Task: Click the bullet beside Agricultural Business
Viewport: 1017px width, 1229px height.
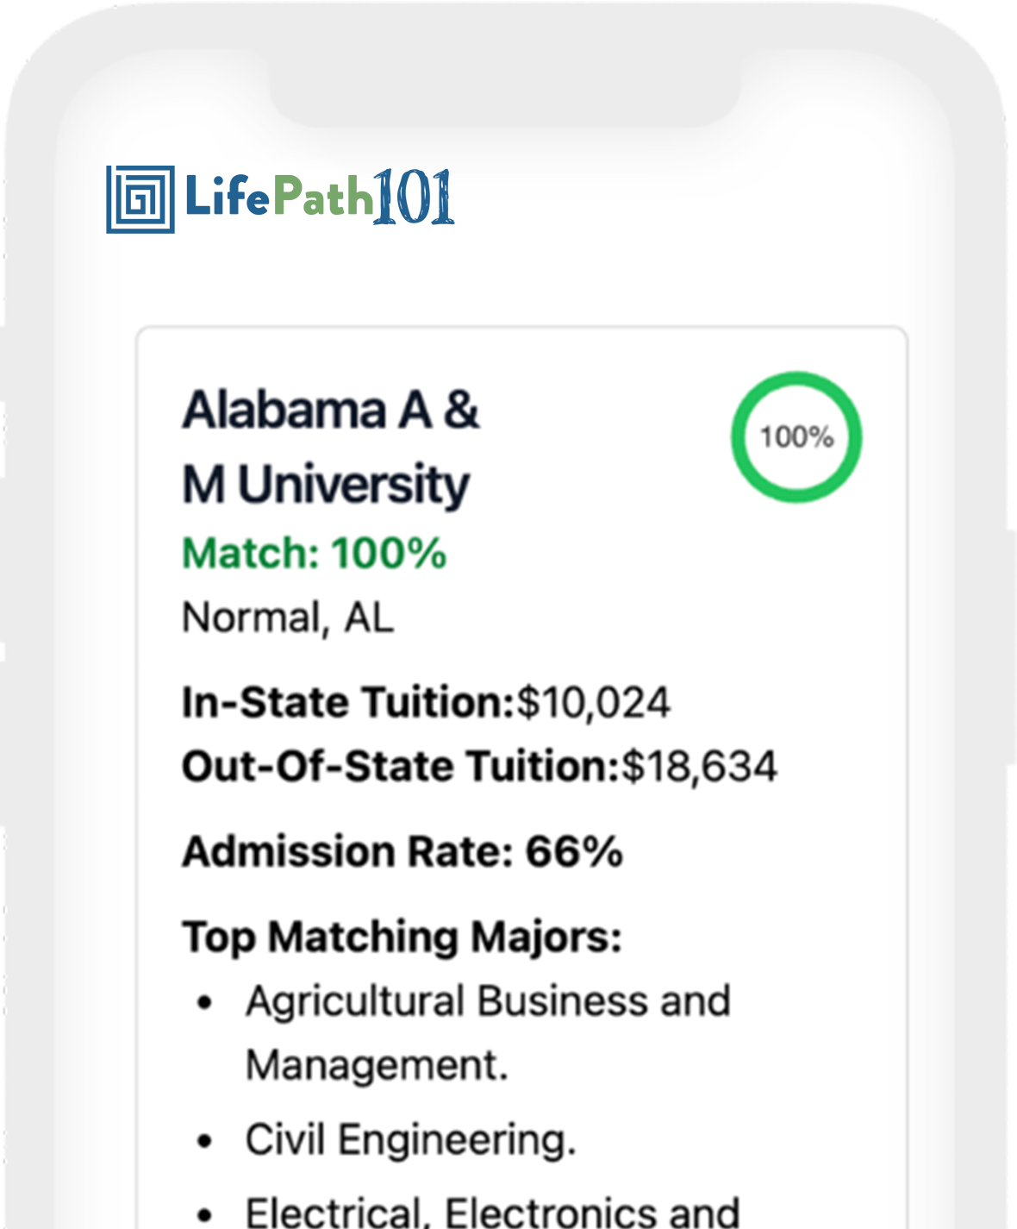Action: click(204, 1002)
